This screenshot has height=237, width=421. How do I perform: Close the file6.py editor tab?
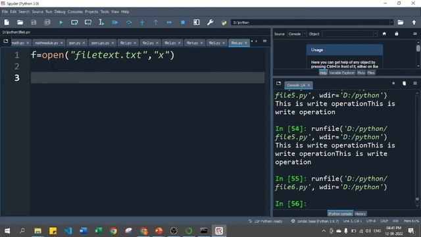[245, 43]
